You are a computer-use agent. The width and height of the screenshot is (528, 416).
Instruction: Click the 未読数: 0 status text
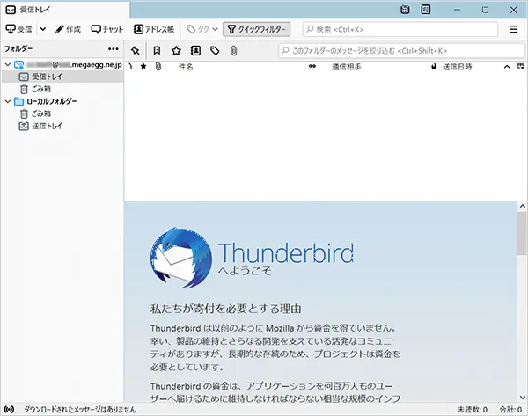[x=472, y=410]
